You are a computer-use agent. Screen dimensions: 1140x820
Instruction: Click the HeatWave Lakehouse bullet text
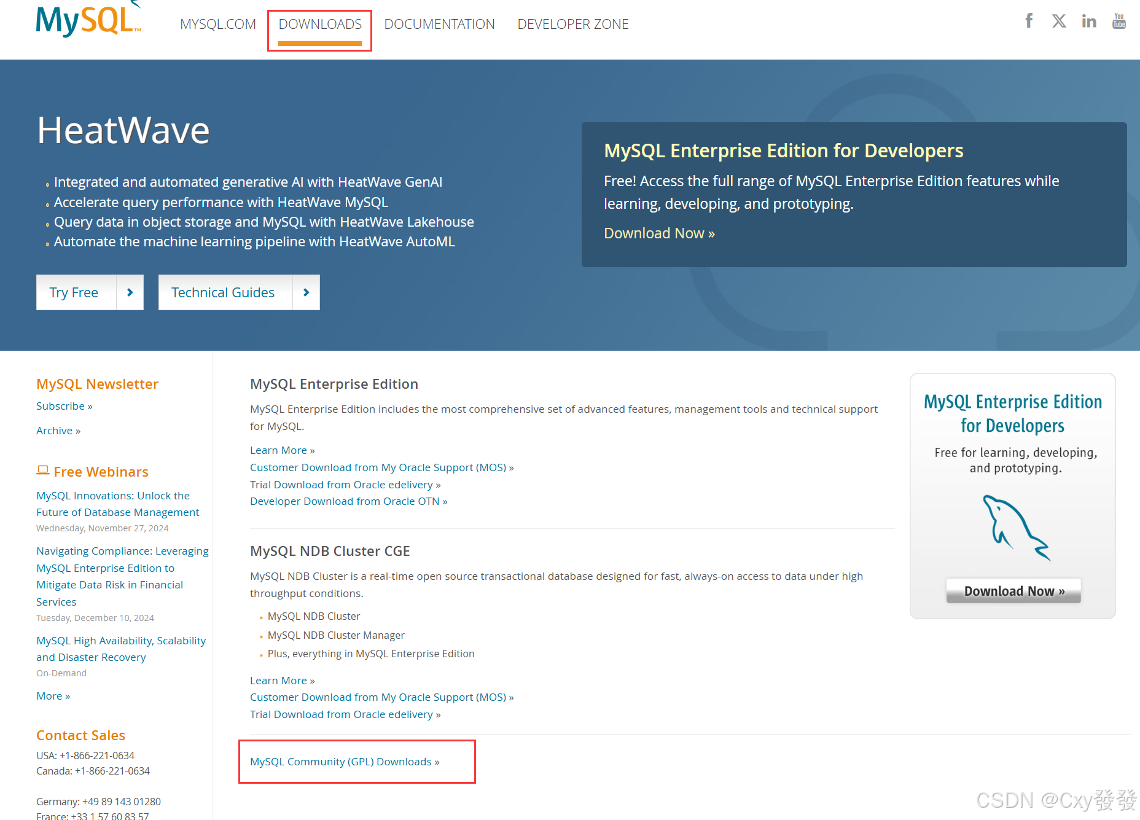coord(264,222)
